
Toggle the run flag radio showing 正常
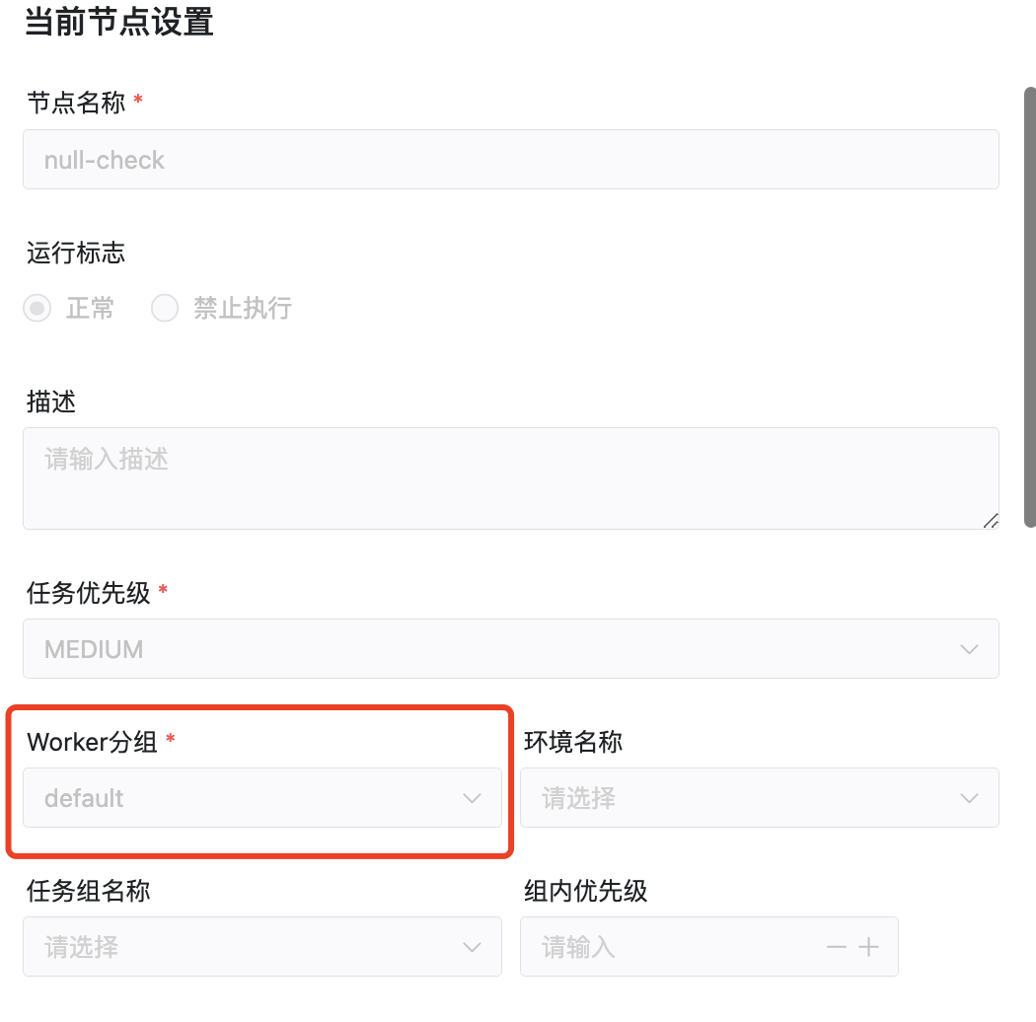coord(37,308)
